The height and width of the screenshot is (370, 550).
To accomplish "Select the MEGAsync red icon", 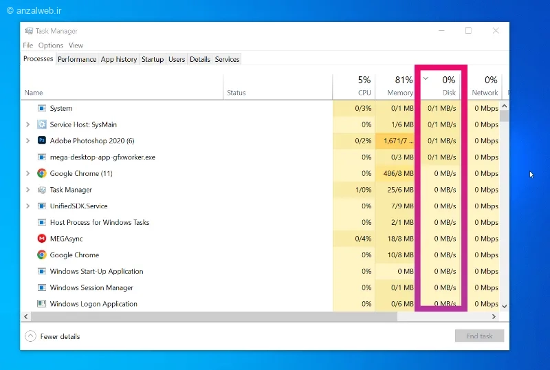I will pyautogui.click(x=42, y=239).
